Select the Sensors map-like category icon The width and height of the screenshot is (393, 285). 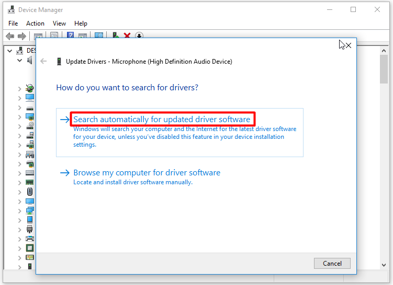point(30,257)
